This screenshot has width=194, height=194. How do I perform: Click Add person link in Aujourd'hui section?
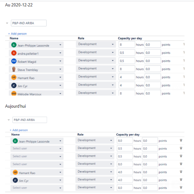[19, 130]
